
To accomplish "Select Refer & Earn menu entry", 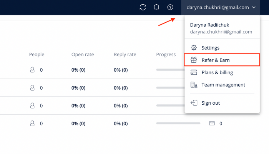I will [x=222, y=60].
